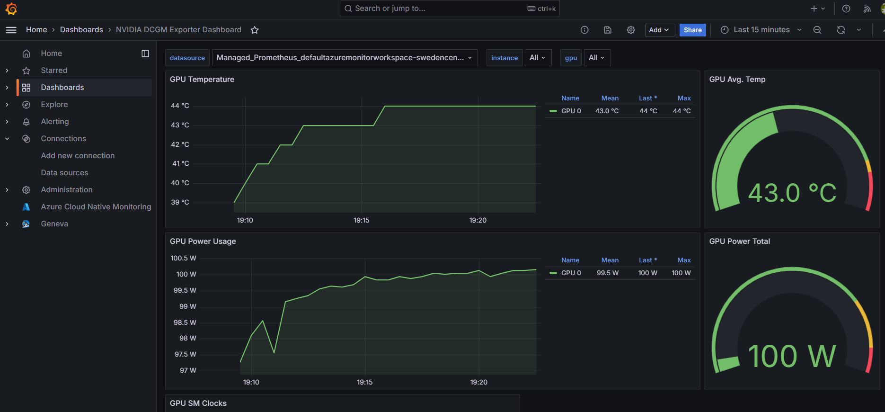This screenshot has height=412, width=885.
Task: Click the Connections icon in sidebar
Action: pos(27,139)
